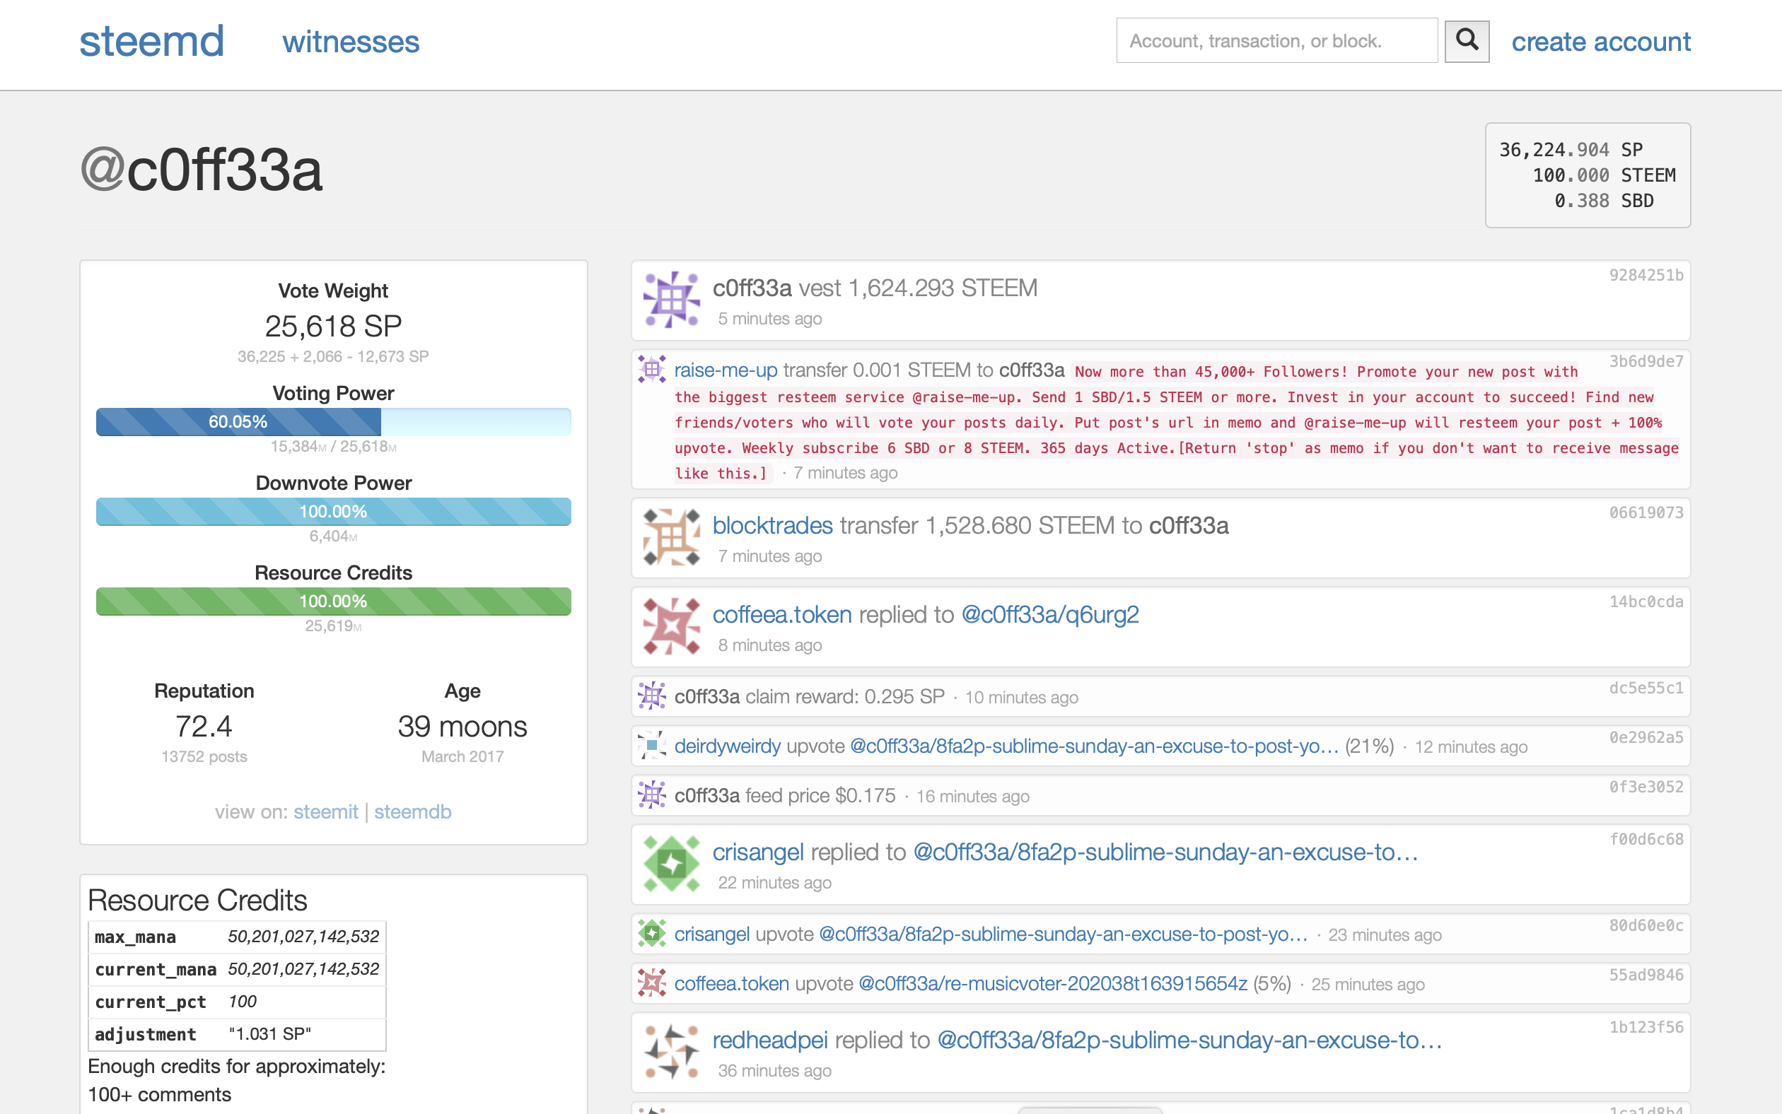Screen dimensions: 1782x1114
Task: Open the deirdyweirdy account link
Action: tap(728, 746)
